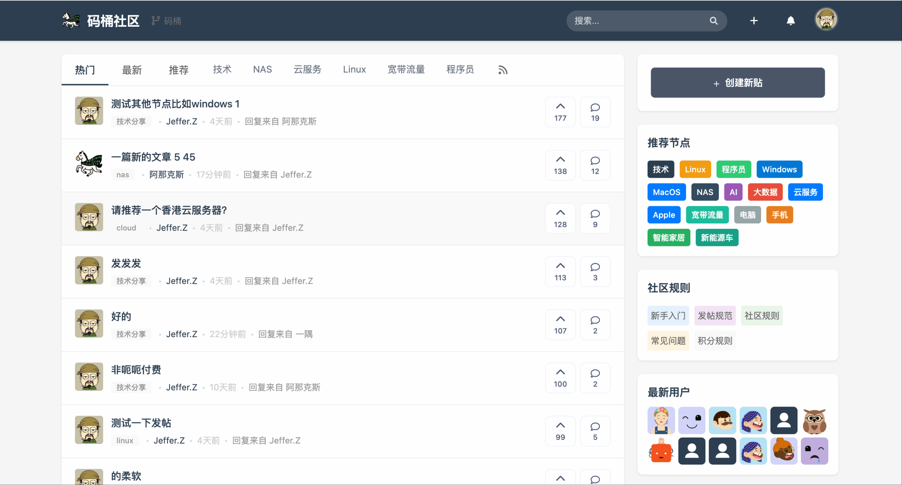The image size is (902, 485).
Task: Select the purple AI node tag
Action: [733, 192]
